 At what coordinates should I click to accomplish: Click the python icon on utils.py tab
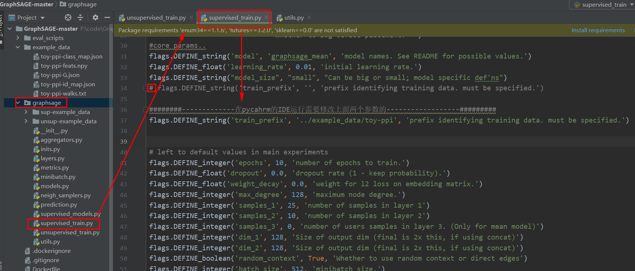pos(280,18)
